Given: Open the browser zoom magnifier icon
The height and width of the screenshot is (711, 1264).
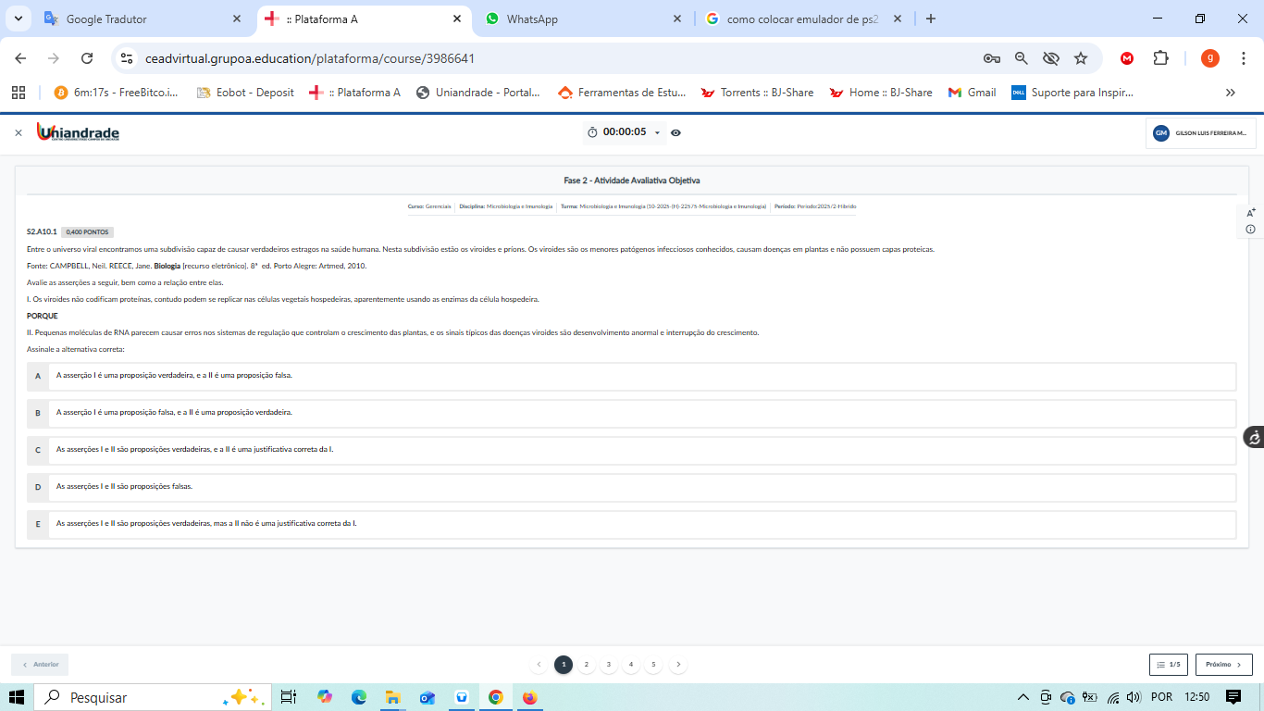Looking at the screenshot, I should [1022, 58].
